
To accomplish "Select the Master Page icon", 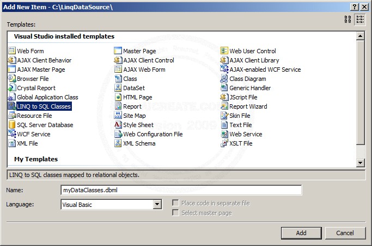I will [118, 51].
